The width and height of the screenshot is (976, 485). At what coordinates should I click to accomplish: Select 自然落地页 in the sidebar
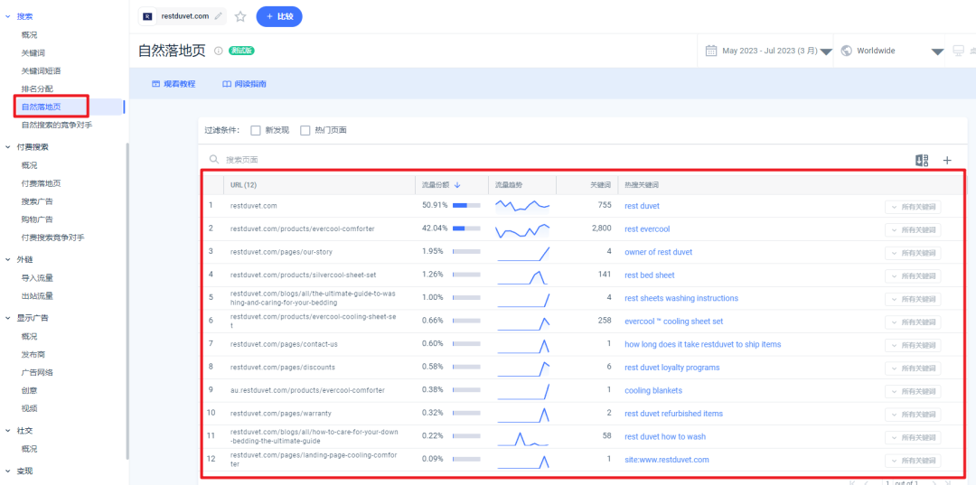click(41, 107)
